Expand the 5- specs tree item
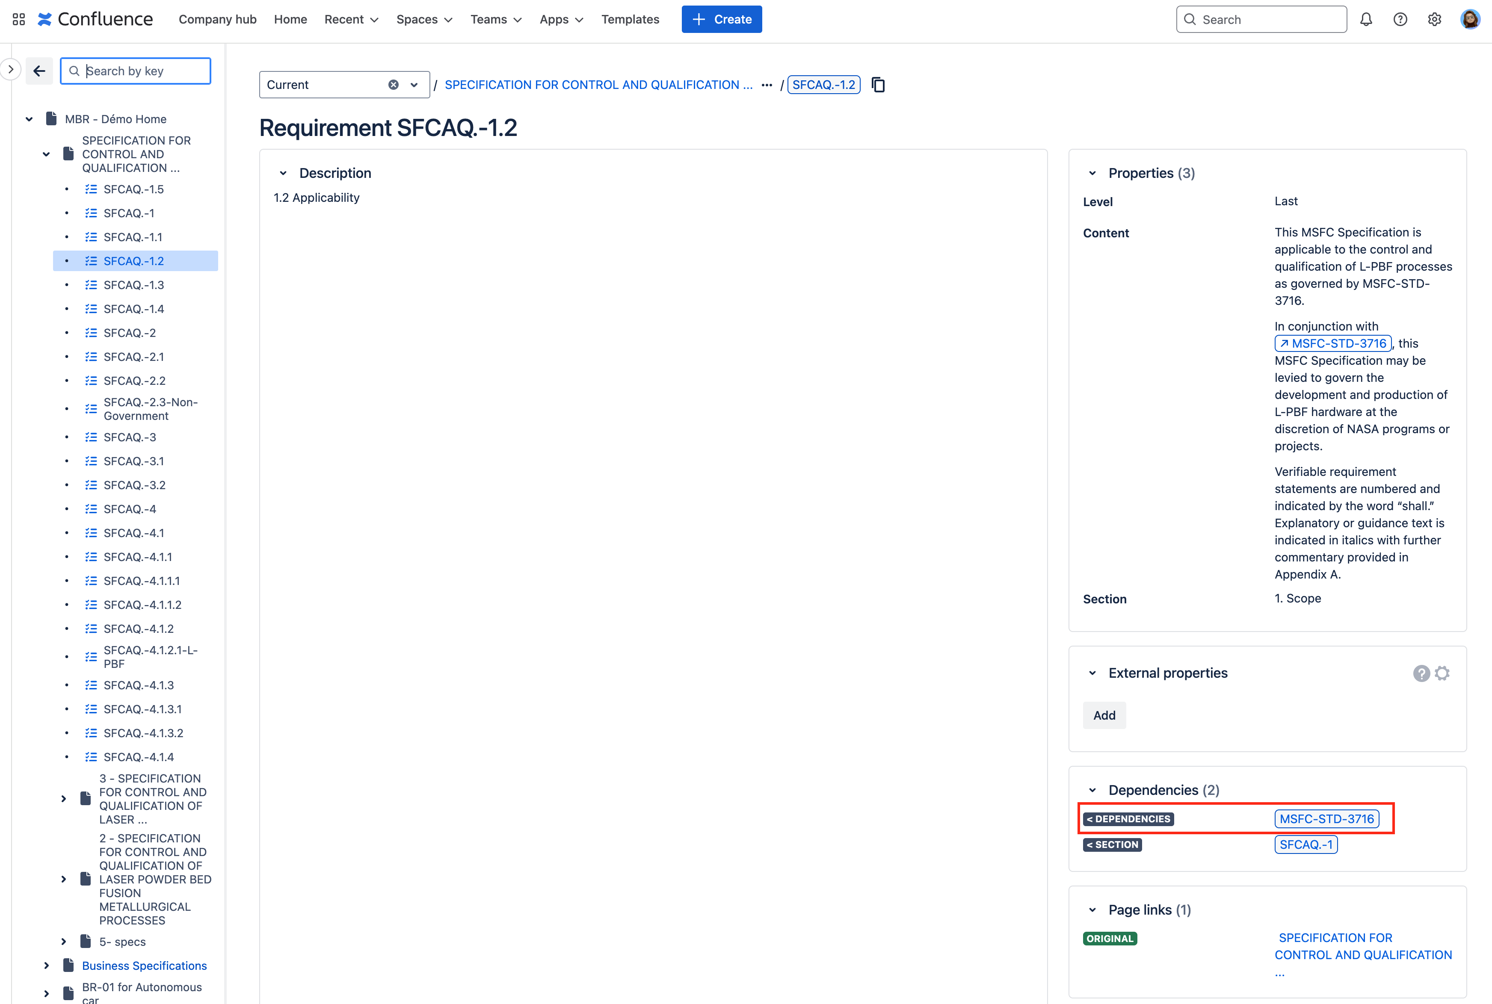The height and width of the screenshot is (1004, 1492). [x=63, y=941]
